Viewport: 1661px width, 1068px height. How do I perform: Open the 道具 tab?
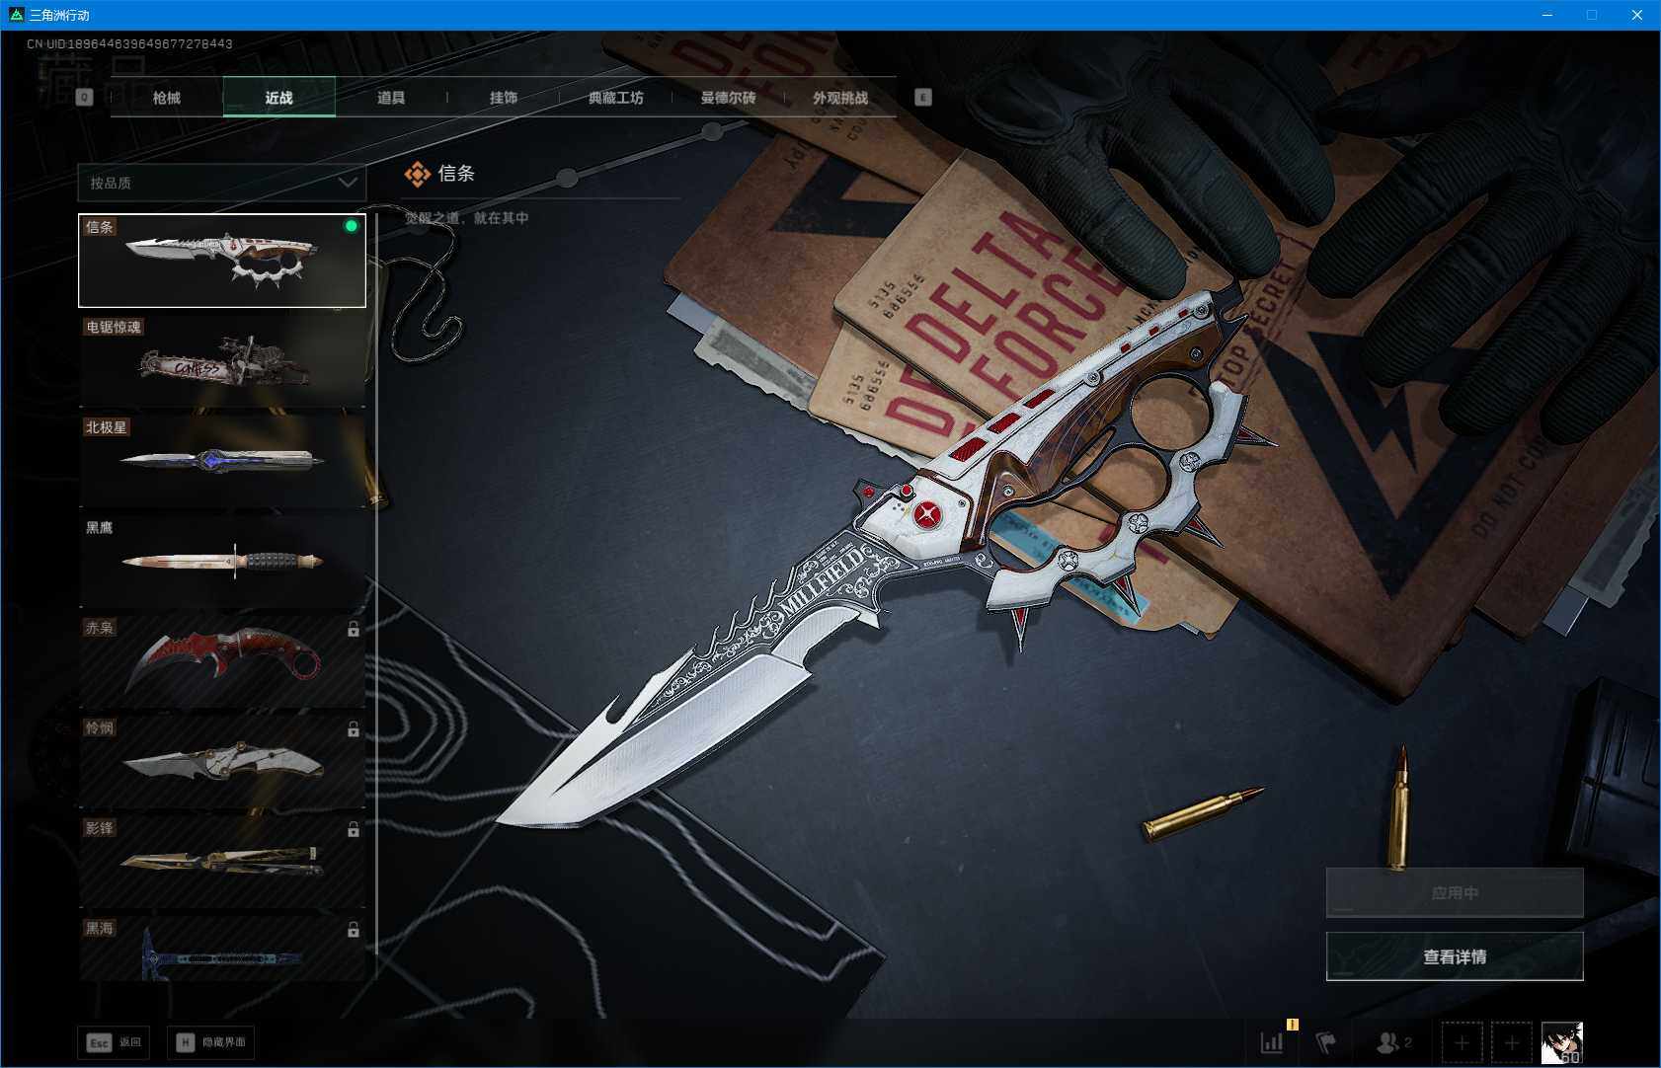[391, 97]
